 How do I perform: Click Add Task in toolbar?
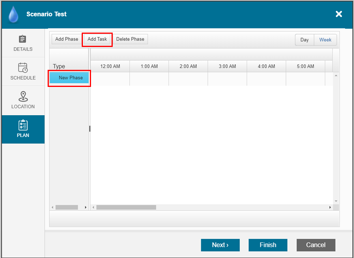[97, 39]
